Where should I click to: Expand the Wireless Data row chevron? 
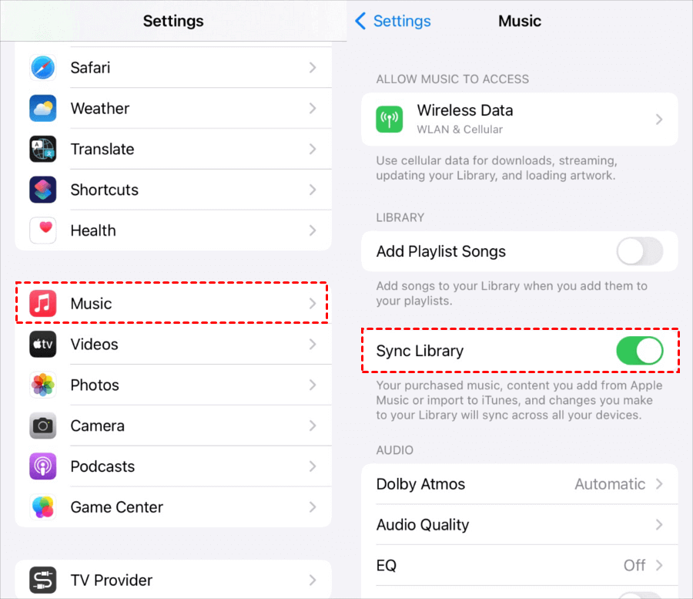pyautogui.click(x=659, y=119)
